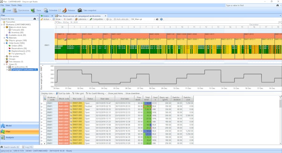
Task: Toggle the checkbox next to Schedule
Action: [59, 11]
